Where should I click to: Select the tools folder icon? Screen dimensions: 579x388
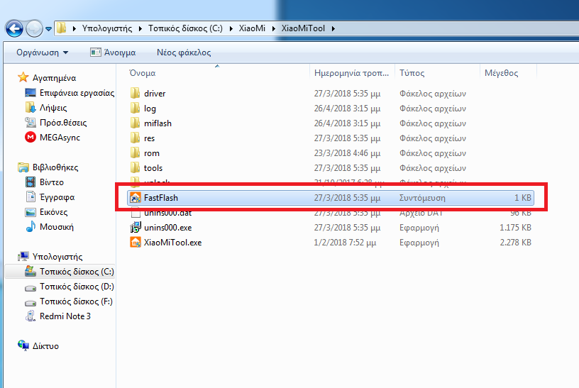click(x=135, y=167)
